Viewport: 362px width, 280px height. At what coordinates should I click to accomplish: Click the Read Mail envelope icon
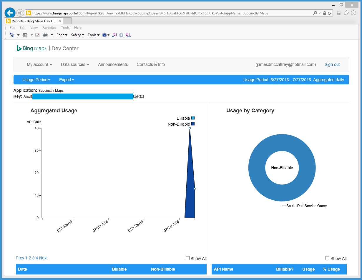pos(37,35)
